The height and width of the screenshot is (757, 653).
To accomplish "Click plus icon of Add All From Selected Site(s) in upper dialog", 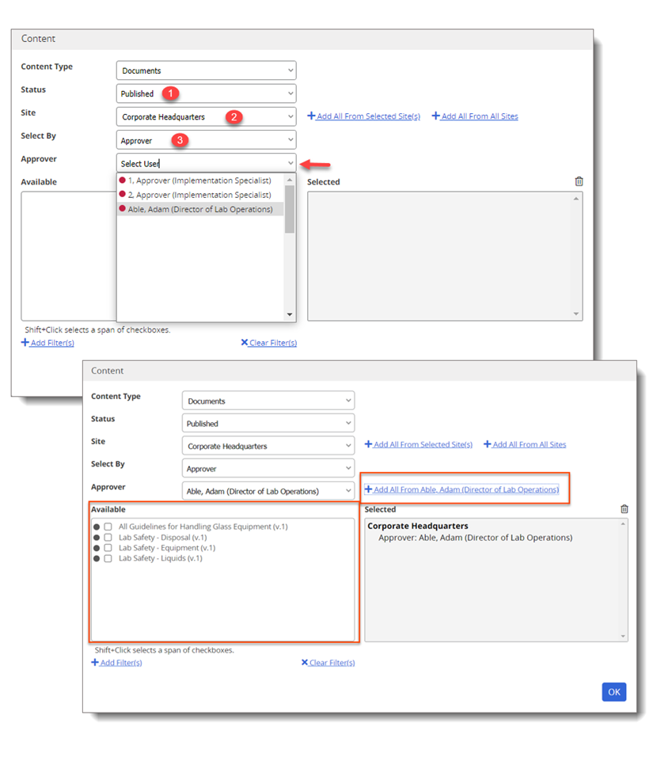I will coord(311,116).
